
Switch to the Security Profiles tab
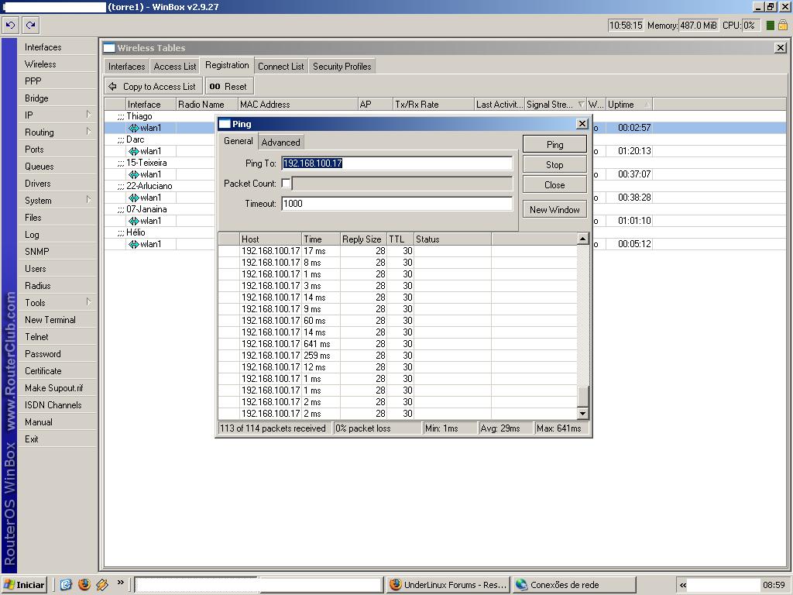pos(342,67)
